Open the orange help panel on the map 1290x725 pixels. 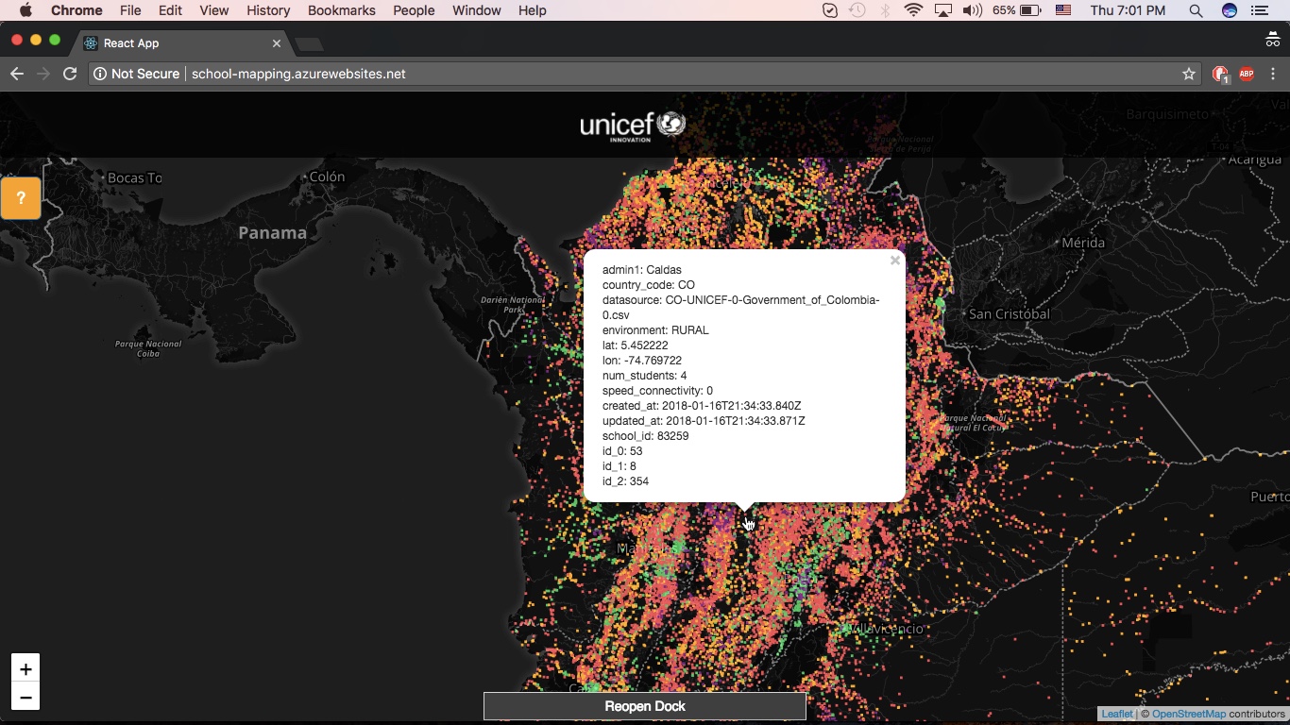(x=21, y=198)
